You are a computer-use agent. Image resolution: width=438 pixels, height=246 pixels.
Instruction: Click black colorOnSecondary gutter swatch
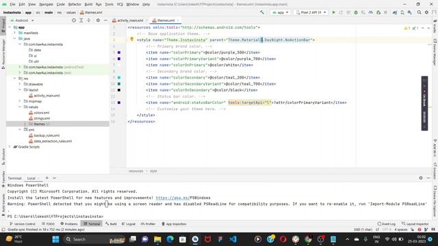click(x=119, y=90)
